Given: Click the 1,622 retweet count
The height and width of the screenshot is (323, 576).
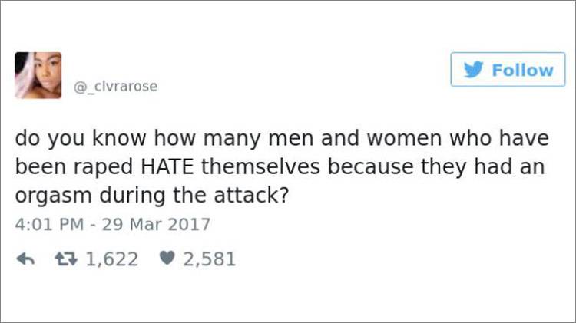Looking at the screenshot, I should point(111,259).
